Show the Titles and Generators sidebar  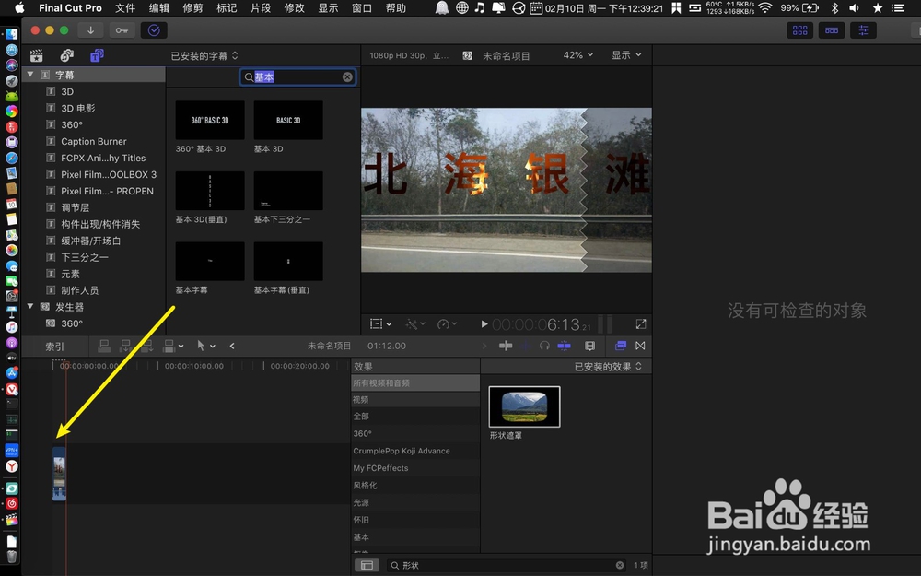pyautogui.click(x=97, y=56)
